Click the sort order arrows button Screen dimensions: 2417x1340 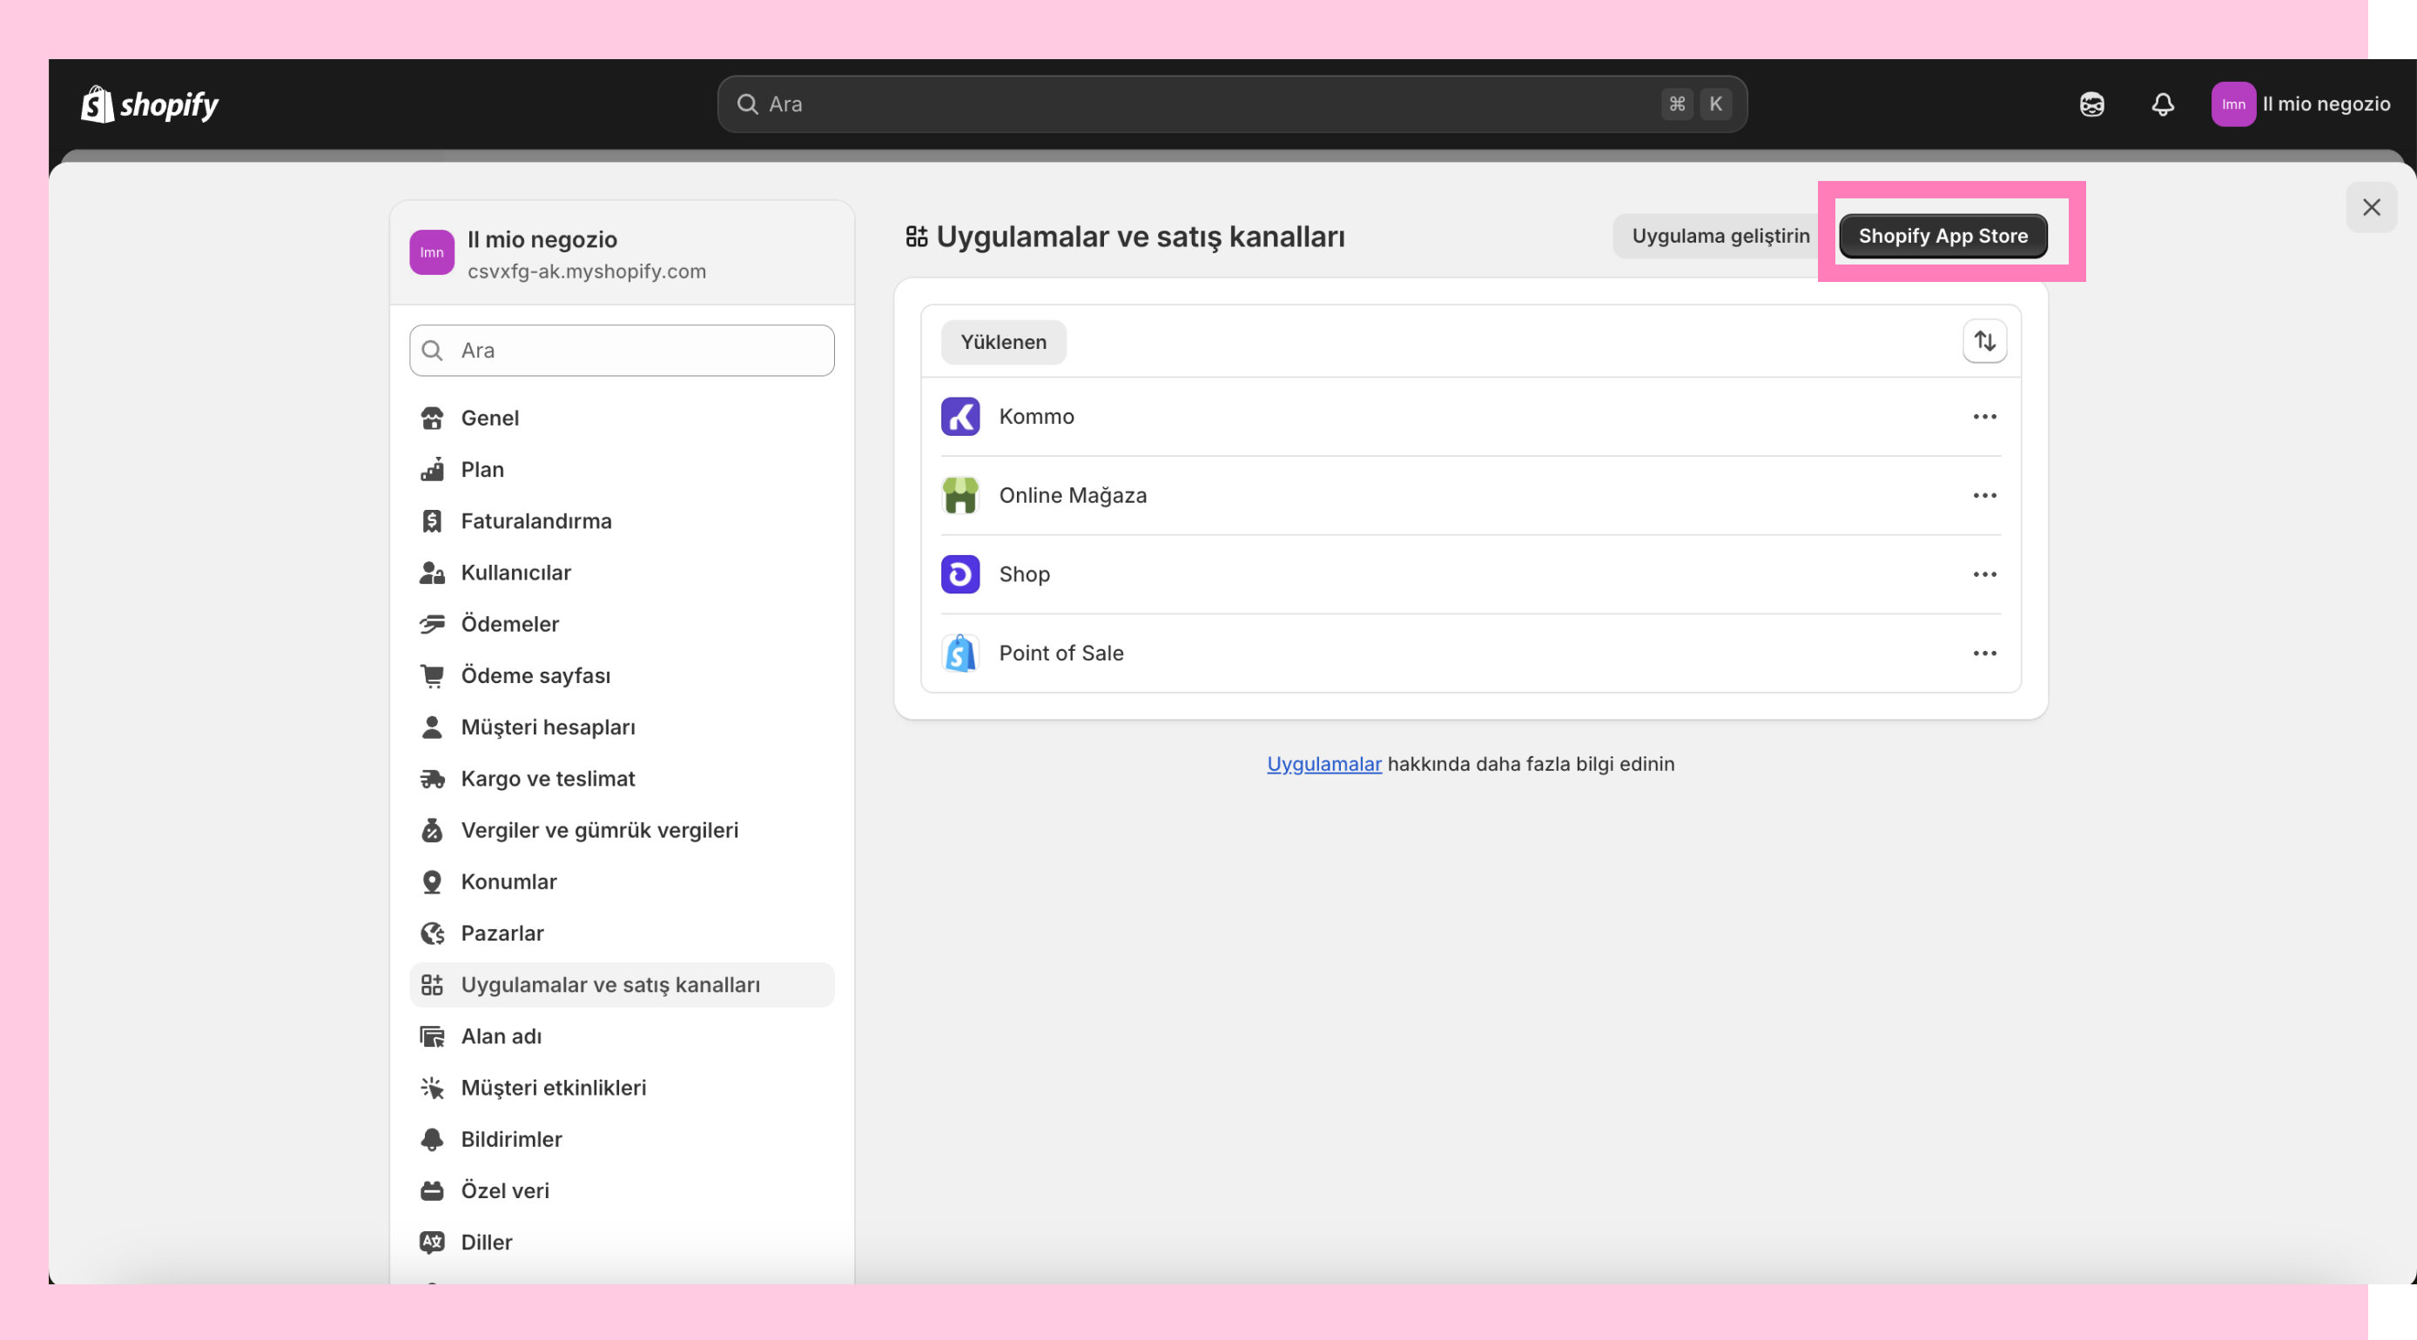coord(1984,341)
